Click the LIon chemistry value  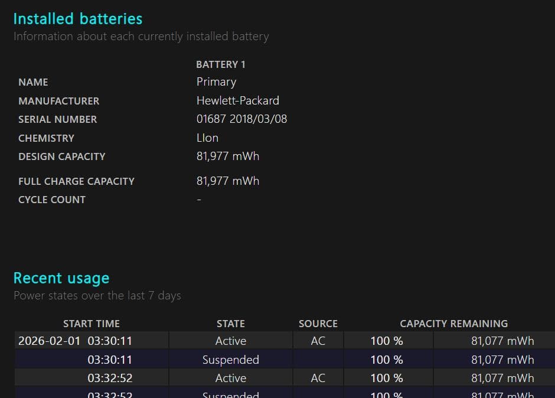tap(207, 138)
